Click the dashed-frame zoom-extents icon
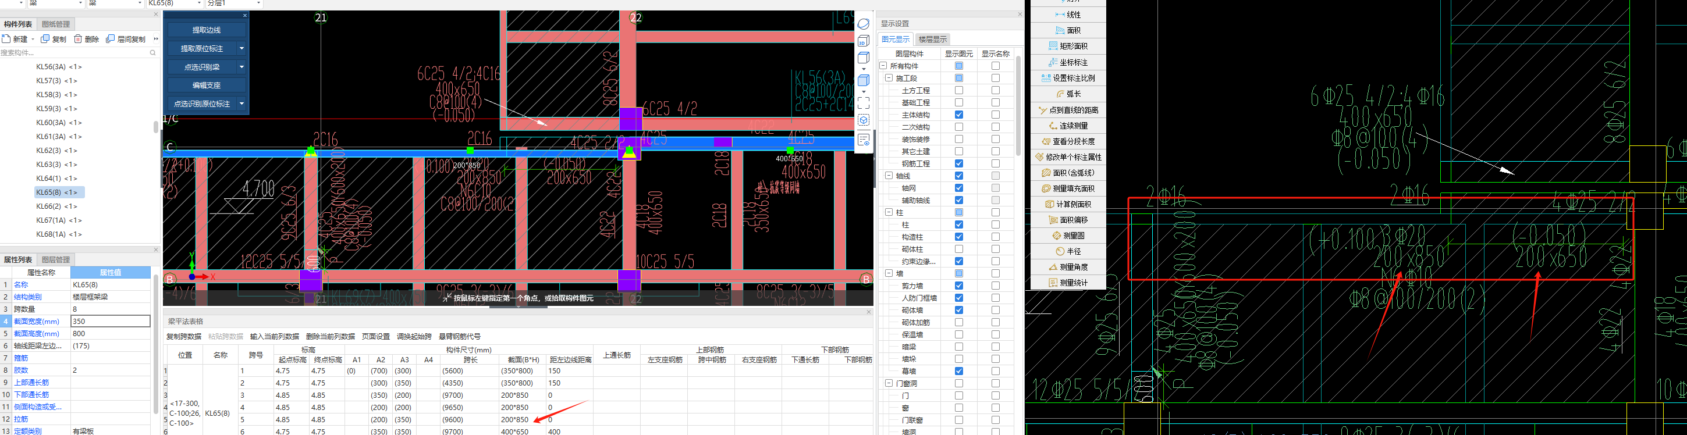Image resolution: width=1687 pixels, height=435 pixels. [x=864, y=103]
